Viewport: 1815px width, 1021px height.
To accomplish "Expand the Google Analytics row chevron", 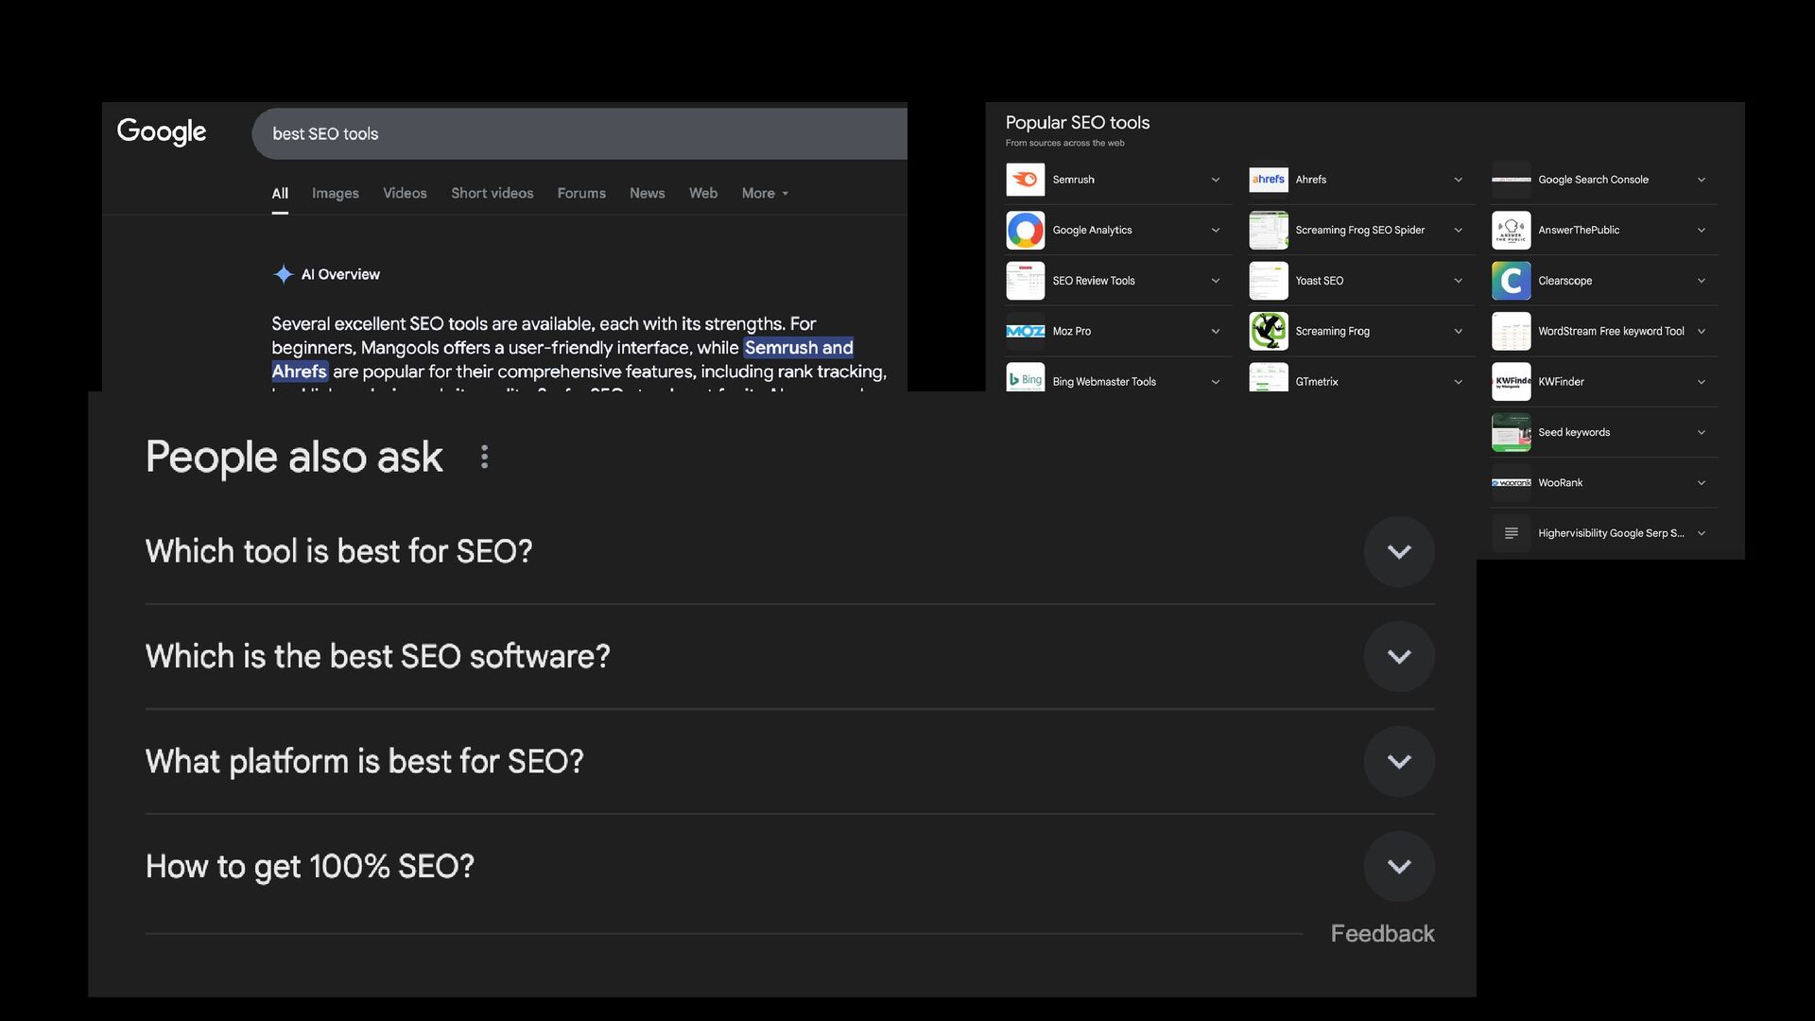I will tap(1216, 230).
